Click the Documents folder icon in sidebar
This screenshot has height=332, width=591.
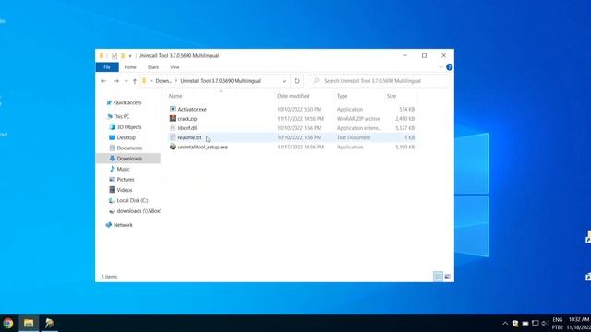(112, 148)
